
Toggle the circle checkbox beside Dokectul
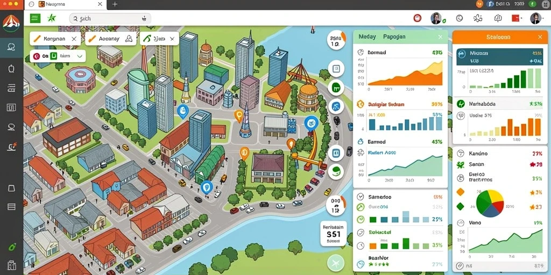point(360,232)
